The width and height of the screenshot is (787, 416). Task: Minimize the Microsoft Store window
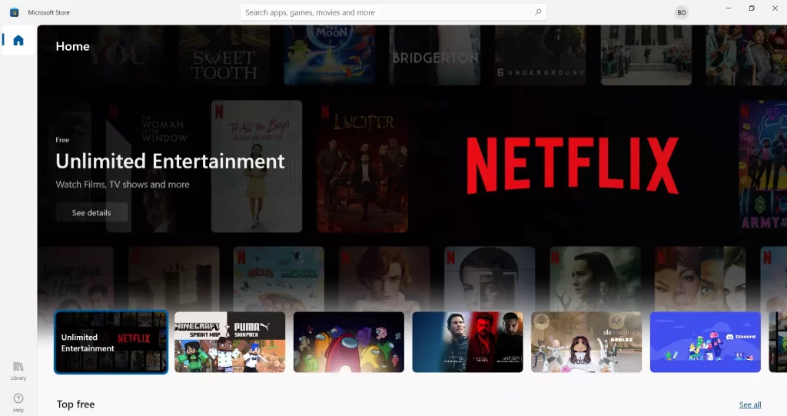pos(729,8)
